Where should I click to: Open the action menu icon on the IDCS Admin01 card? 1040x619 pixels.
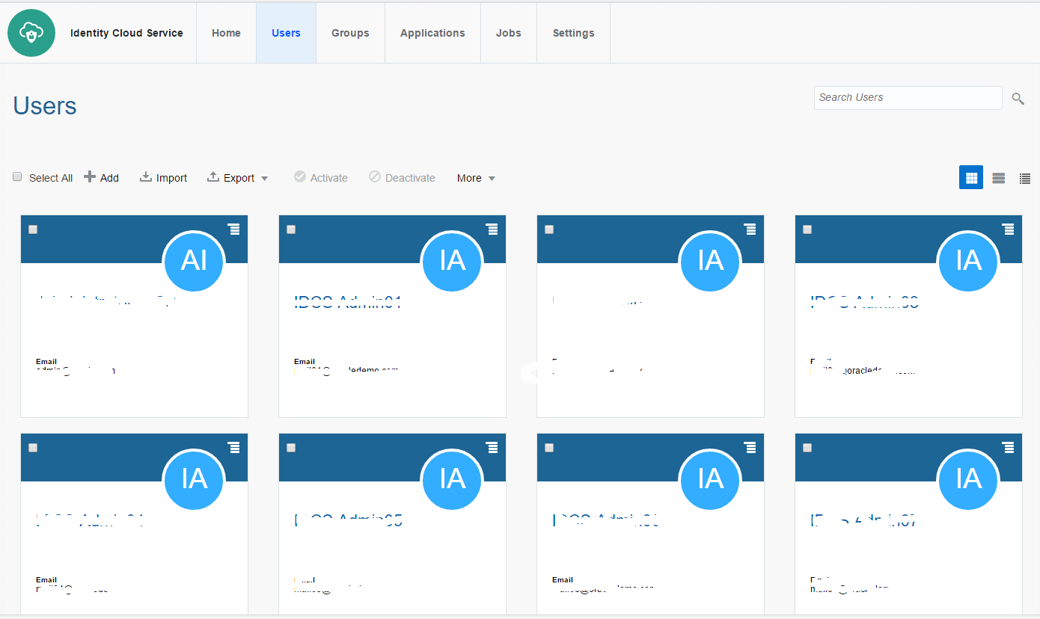click(x=492, y=229)
